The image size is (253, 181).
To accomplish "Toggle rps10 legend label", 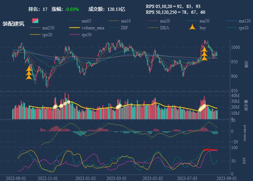I will click(244, 28).
